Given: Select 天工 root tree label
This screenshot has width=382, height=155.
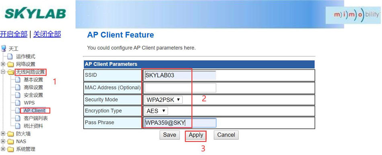Looking at the screenshot, I should [x=13, y=49].
